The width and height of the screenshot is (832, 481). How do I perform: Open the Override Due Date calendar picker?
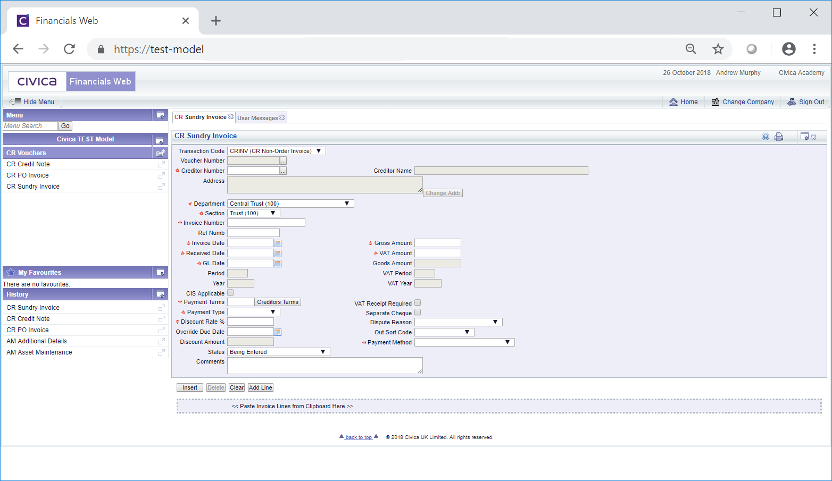tap(278, 332)
